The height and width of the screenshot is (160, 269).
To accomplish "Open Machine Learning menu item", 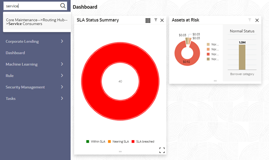I will (22, 64).
